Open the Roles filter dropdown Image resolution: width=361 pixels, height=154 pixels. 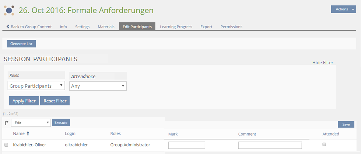coord(36,86)
